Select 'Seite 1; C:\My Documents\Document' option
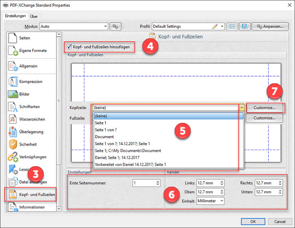The height and width of the screenshot is (228, 295). (169, 151)
